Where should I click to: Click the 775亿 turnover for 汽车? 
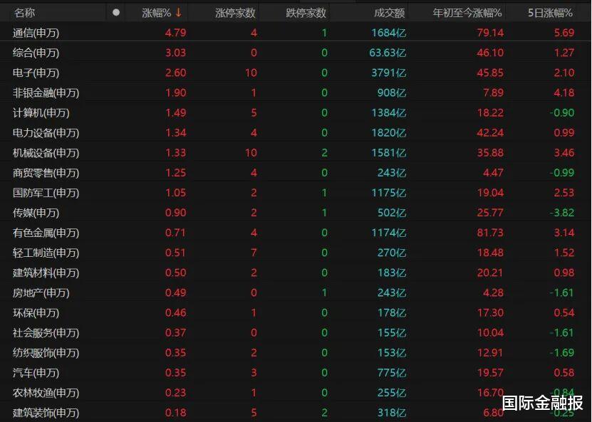(392, 373)
